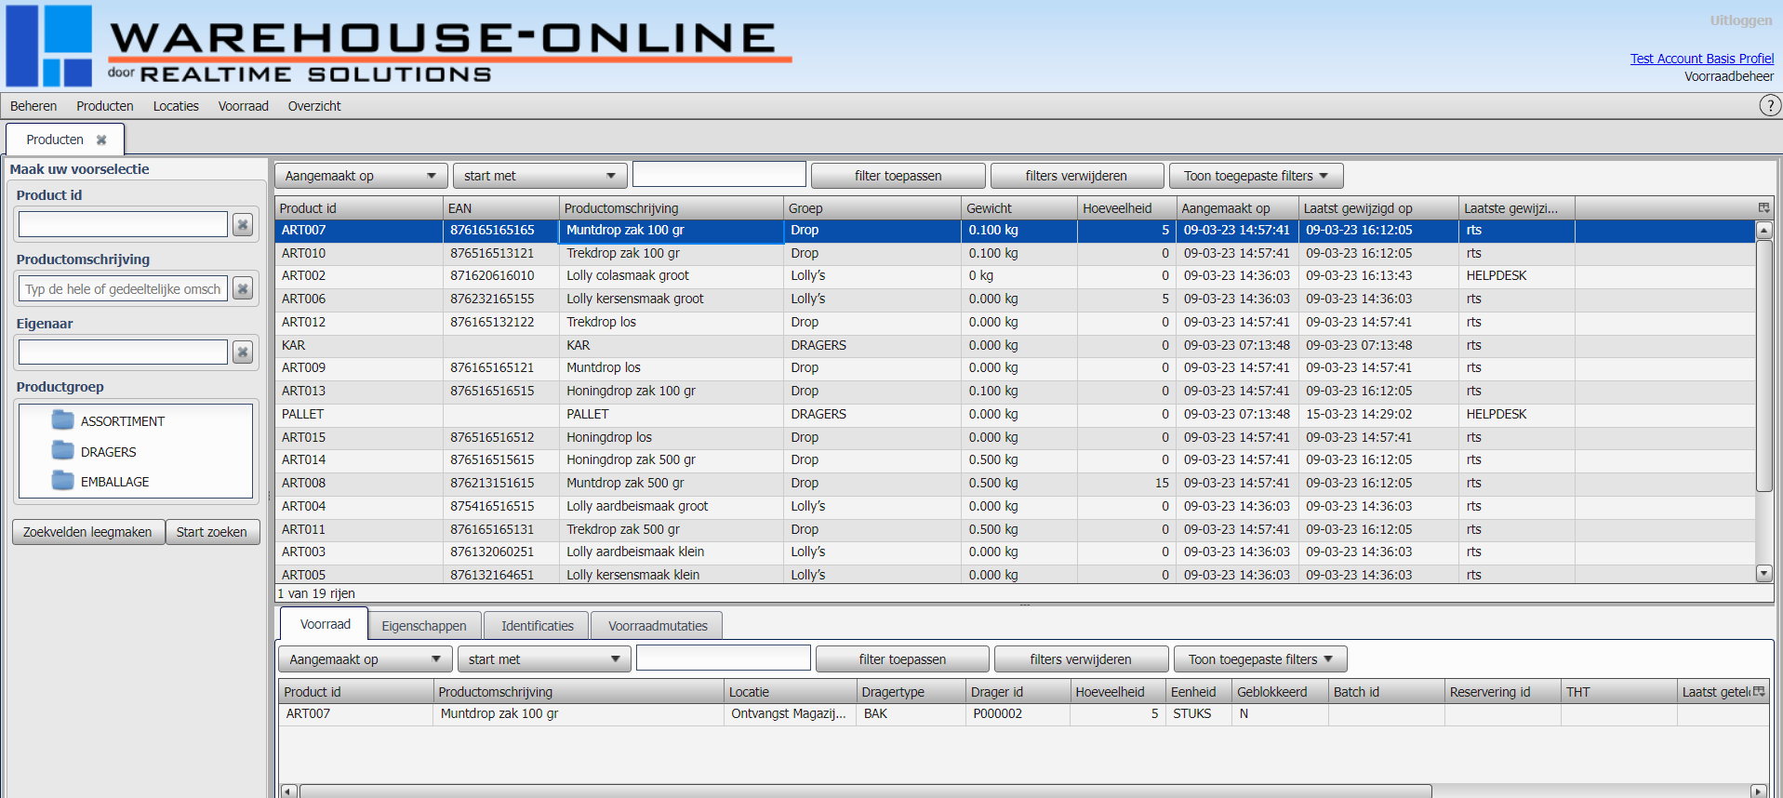Open the ASSORTIMENT folder icon
Viewport: 1783px width, 798px height.
point(63,420)
